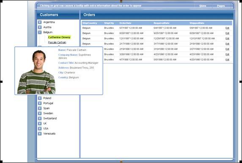Click the Argentina country label
Viewport: 242px width, 163px height.
[49, 22]
